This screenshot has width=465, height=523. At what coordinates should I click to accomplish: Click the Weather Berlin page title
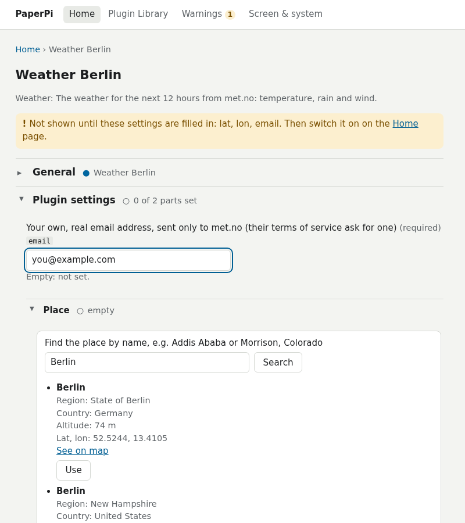click(x=69, y=75)
